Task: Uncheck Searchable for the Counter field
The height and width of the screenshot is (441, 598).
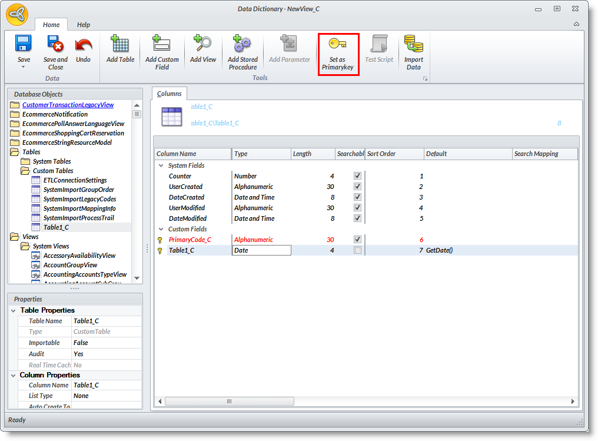Action: [x=357, y=176]
